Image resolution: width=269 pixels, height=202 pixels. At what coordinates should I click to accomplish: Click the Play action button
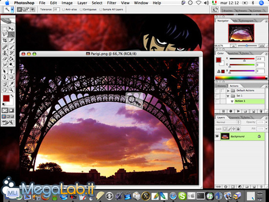pos(239,111)
